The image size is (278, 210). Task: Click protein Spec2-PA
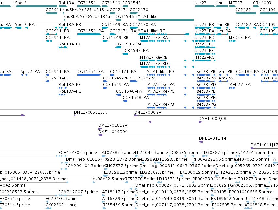coord(24,75)
